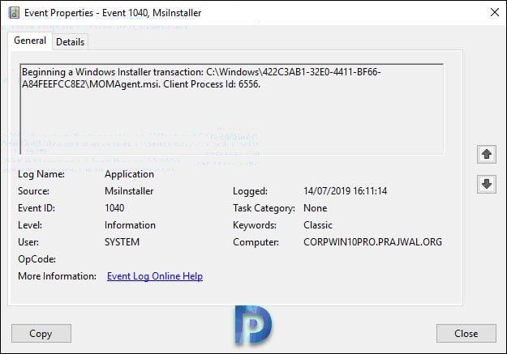Click the 'Logged:' label
The image size is (507, 354).
251,191
